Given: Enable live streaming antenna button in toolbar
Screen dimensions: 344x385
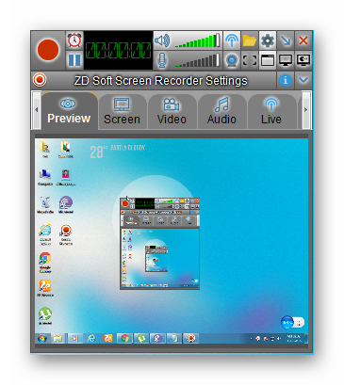Looking at the screenshot, I should click(x=232, y=40).
